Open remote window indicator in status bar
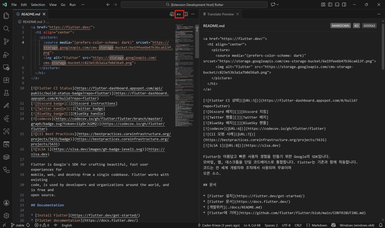Screen dimensions: 385x228 (x=4, y=225)
